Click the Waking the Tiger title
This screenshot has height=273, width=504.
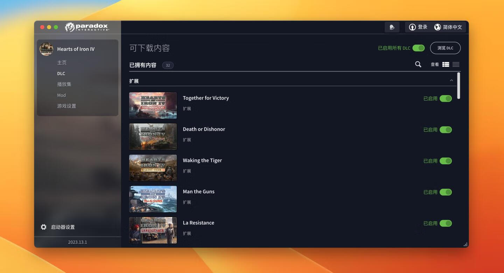(x=202, y=160)
